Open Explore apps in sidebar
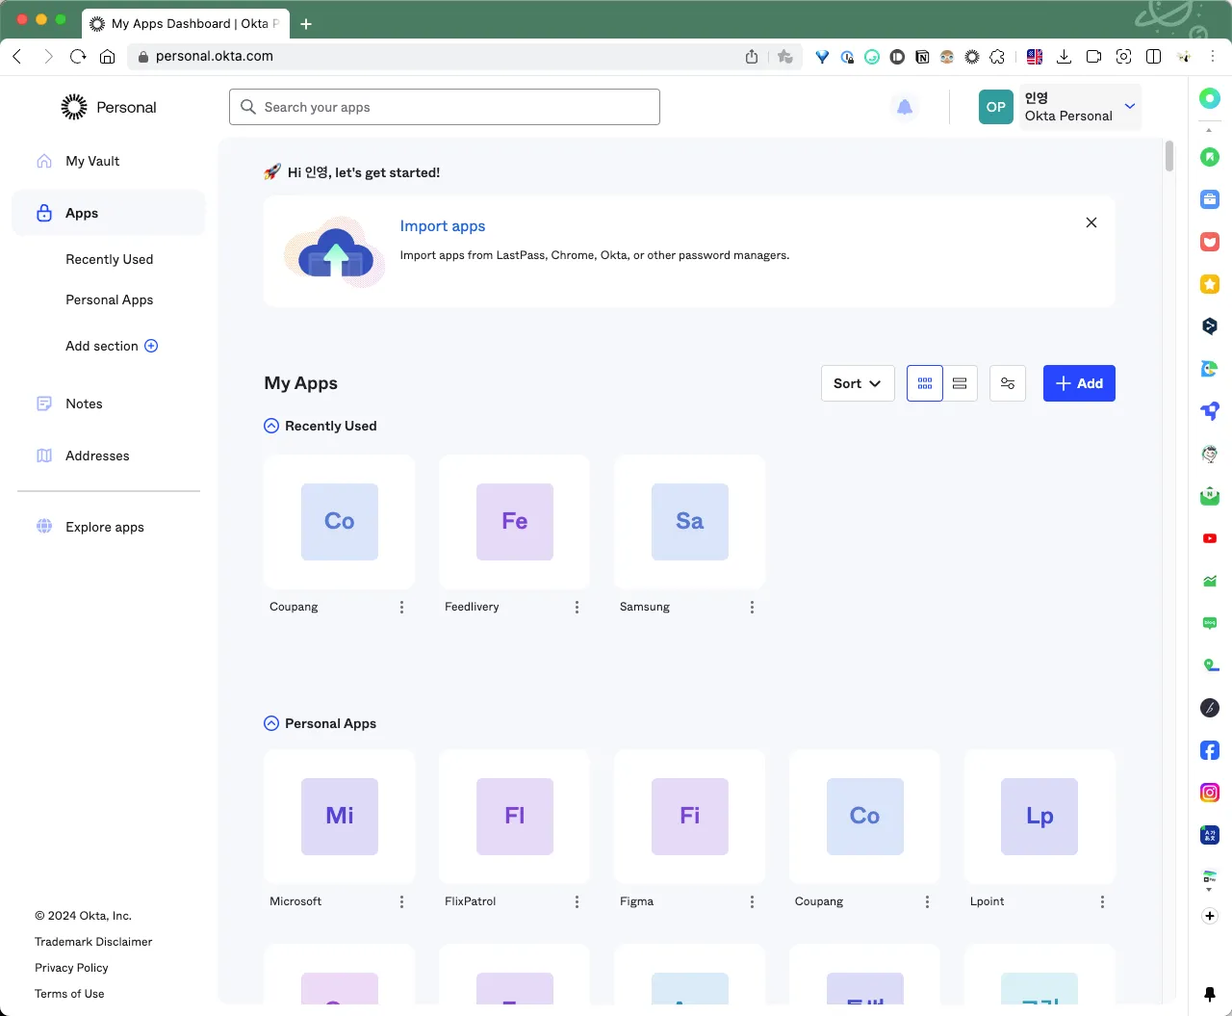This screenshot has height=1016, width=1232. [x=104, y=527]
